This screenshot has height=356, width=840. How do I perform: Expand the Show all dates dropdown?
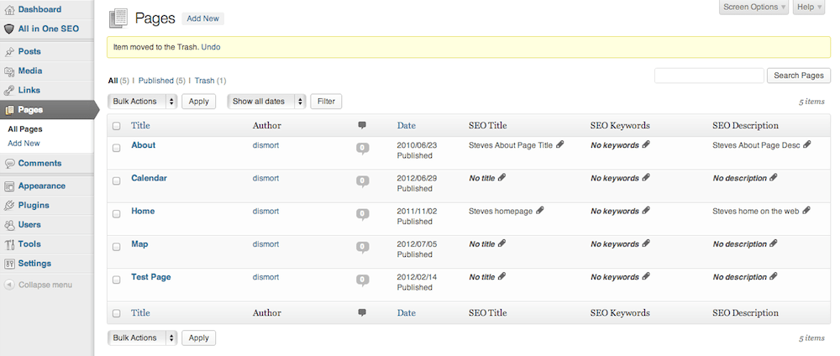[267, 102]
